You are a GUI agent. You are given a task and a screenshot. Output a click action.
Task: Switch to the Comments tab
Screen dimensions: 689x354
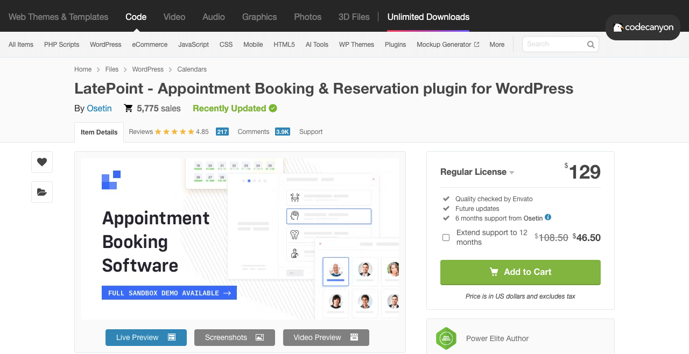click(254, 132)
